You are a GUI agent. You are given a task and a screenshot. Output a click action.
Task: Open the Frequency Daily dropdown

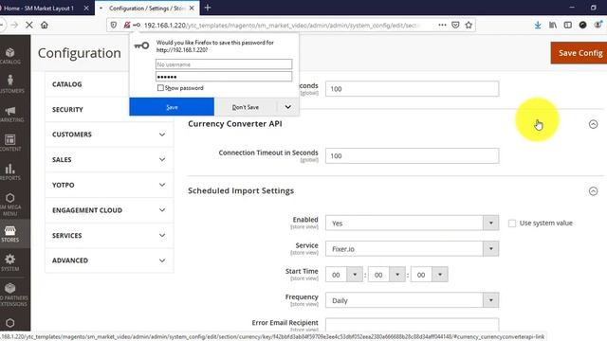coord(412,300)
